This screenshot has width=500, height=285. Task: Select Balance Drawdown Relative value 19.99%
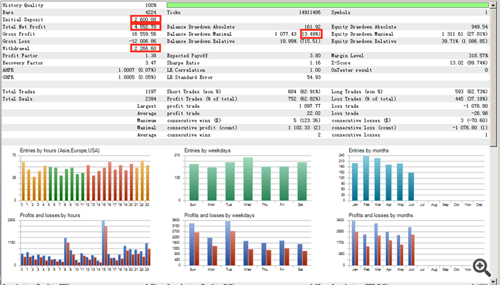pyautogui.click(x=289, y=41)
